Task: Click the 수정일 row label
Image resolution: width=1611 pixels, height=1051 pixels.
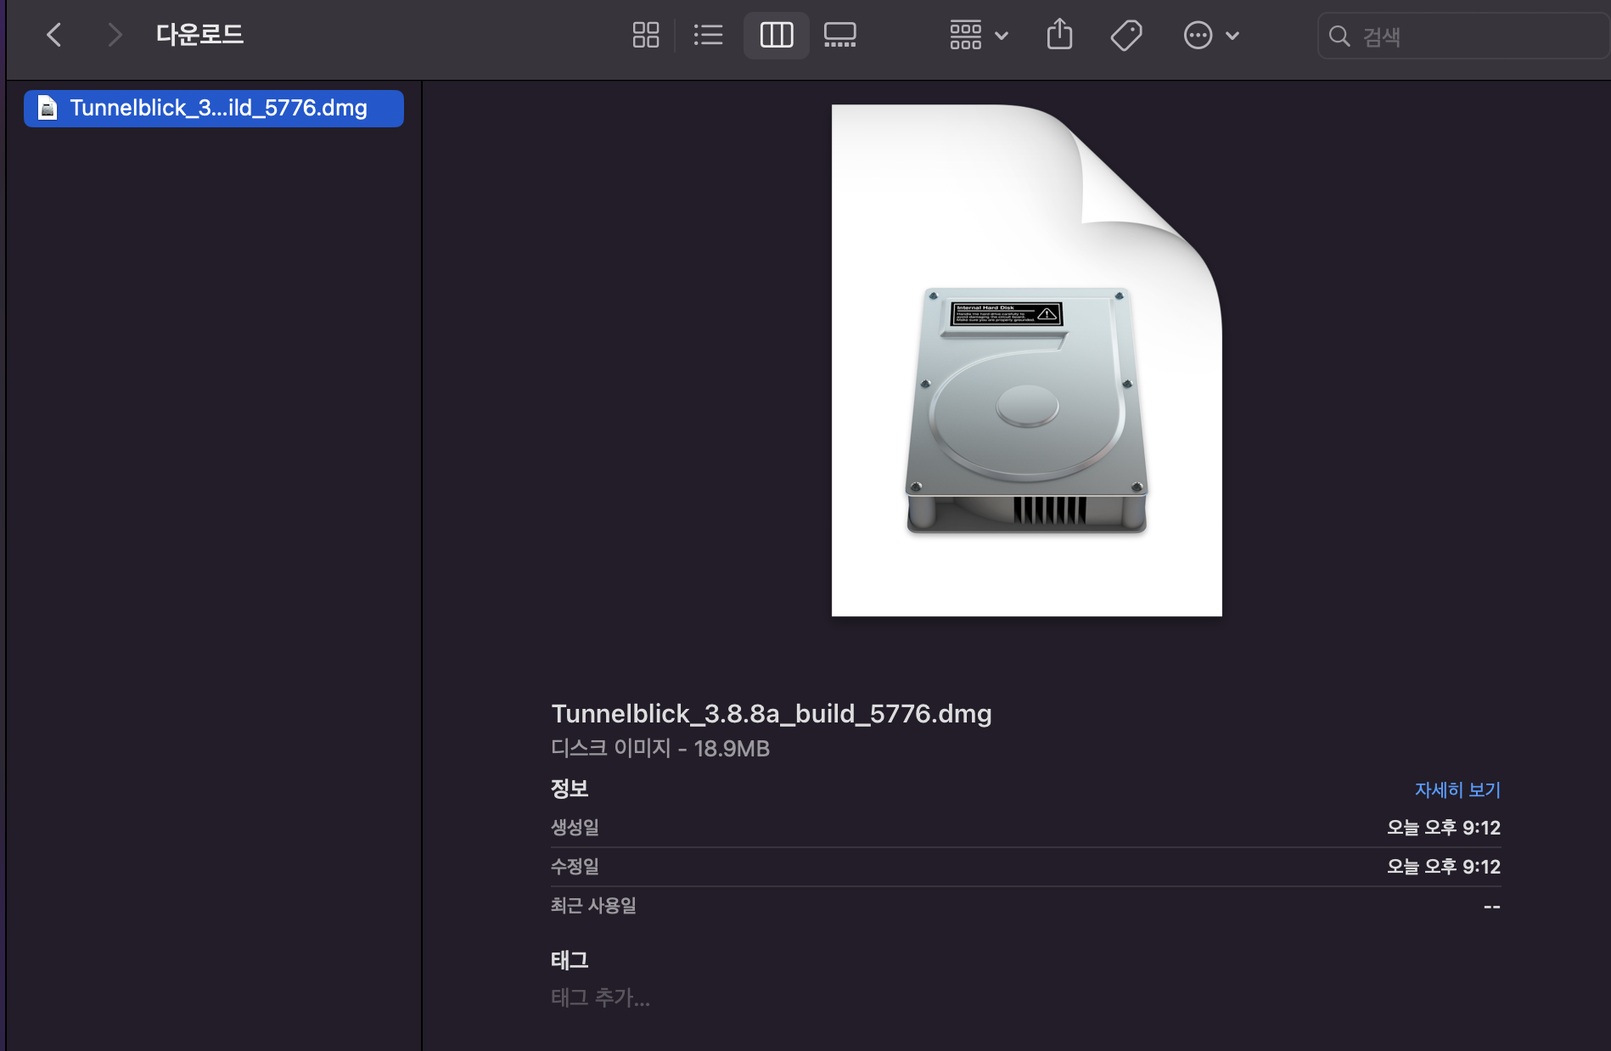Action: click(575, 866)
